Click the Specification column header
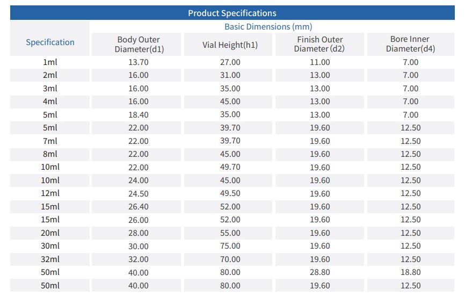465x297 pixels. coord(50,42)
